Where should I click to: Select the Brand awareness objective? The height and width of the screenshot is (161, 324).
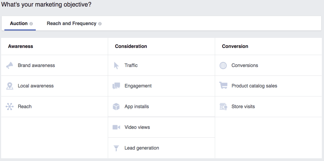point(36,65)
